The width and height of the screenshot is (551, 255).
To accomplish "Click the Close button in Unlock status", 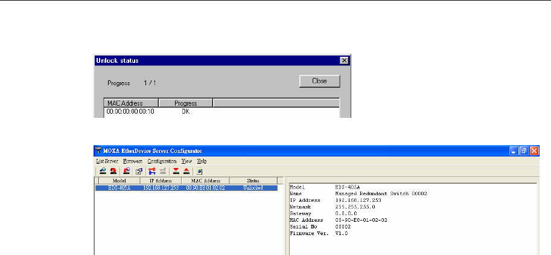I will (319, 81).
